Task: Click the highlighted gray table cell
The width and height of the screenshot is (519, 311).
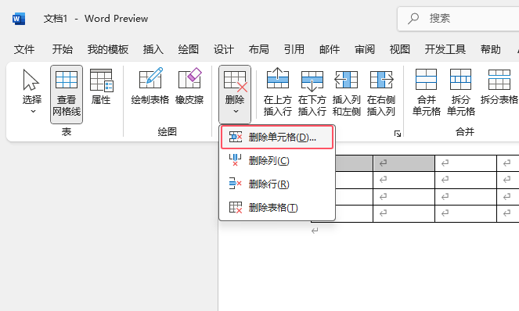Action: coord(404,163)
